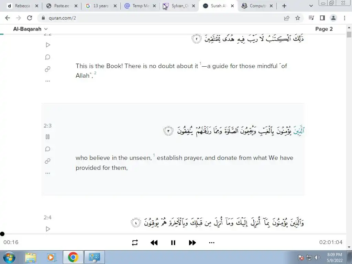Open the tab search dropdown arrow

coord(311,6)
